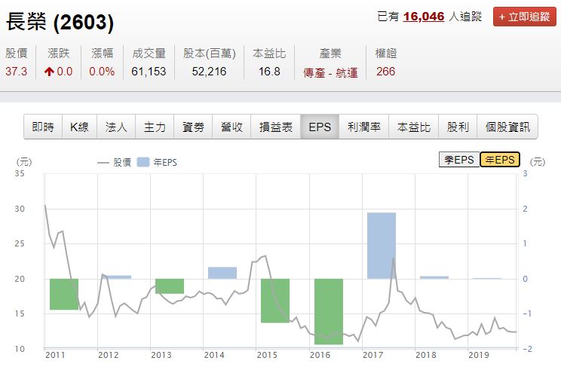Open the 個股資訊 tab
The image size is (561, 370).
pos(507,127)
